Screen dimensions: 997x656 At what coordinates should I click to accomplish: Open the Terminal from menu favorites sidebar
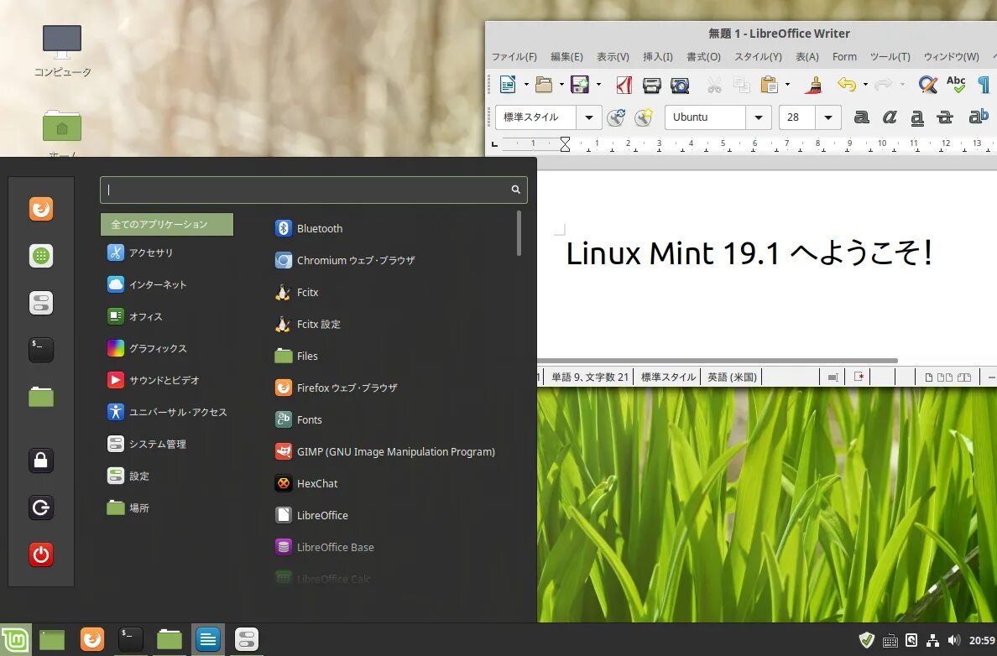(x=40, y=350)
